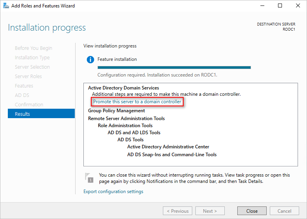Click the Additional steps are required message
The width and height of the screenshot is (307, 219).
tap(166, 94)
